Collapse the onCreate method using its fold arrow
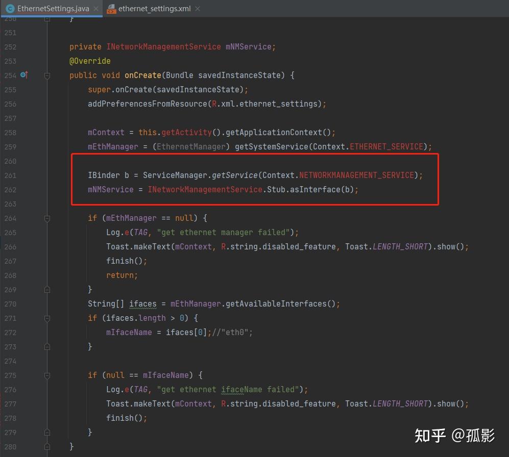The width and height of the screenshot is (509, 457). pos(47,75)
